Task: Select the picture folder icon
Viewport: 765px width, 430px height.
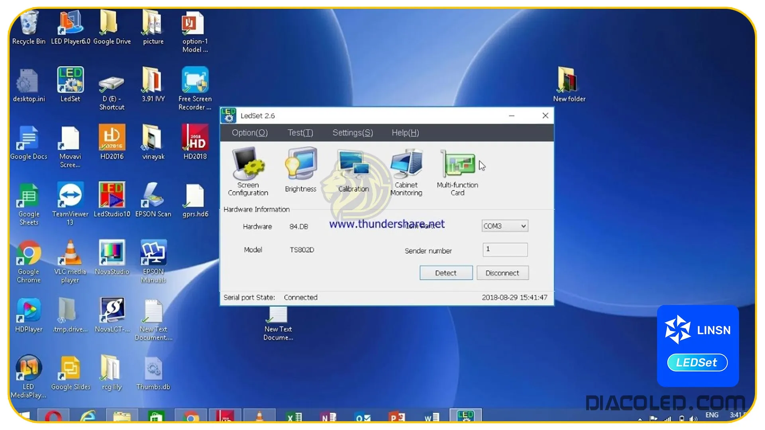Action: tap(153, 28)
